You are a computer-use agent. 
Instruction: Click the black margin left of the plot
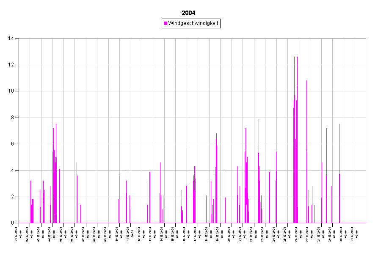(x=9, y=127)
